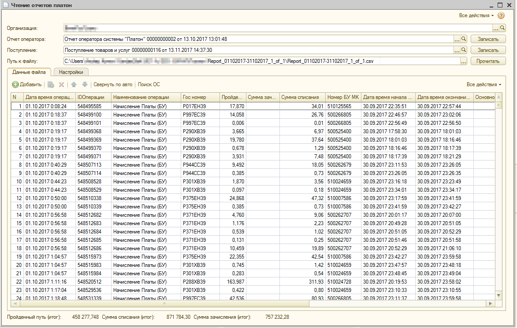Screen dimensions: 517x328
Task: Switch to the Настройки tab
Action: pyautogui.click(x=71, y=72)
